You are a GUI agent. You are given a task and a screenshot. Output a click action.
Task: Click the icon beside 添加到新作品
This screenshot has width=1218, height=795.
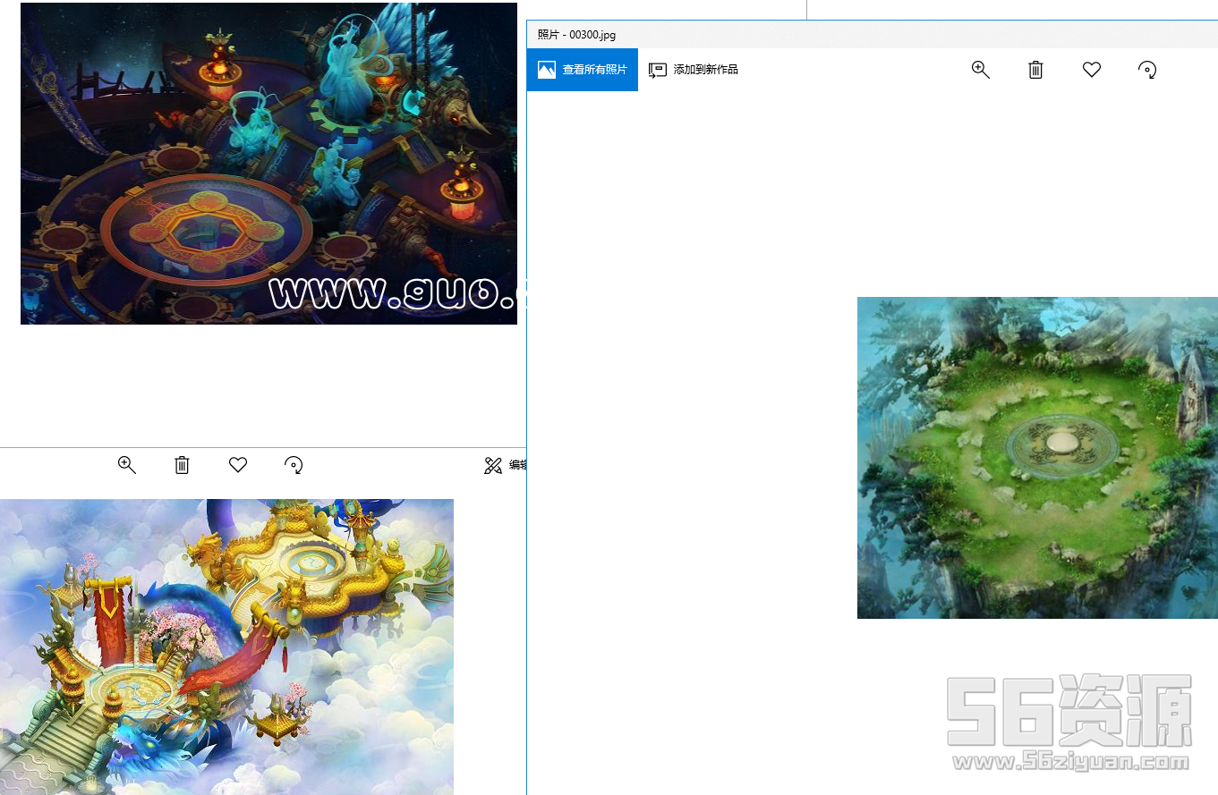pos(658,70)
